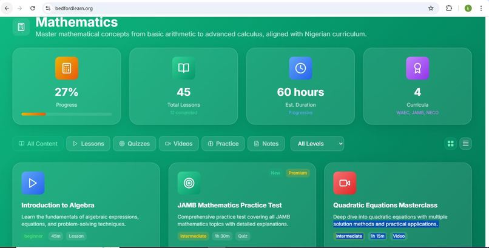Click the purple Curricula award icon
The width and height of the screenshot is (489, 248).
coord(417,69)
